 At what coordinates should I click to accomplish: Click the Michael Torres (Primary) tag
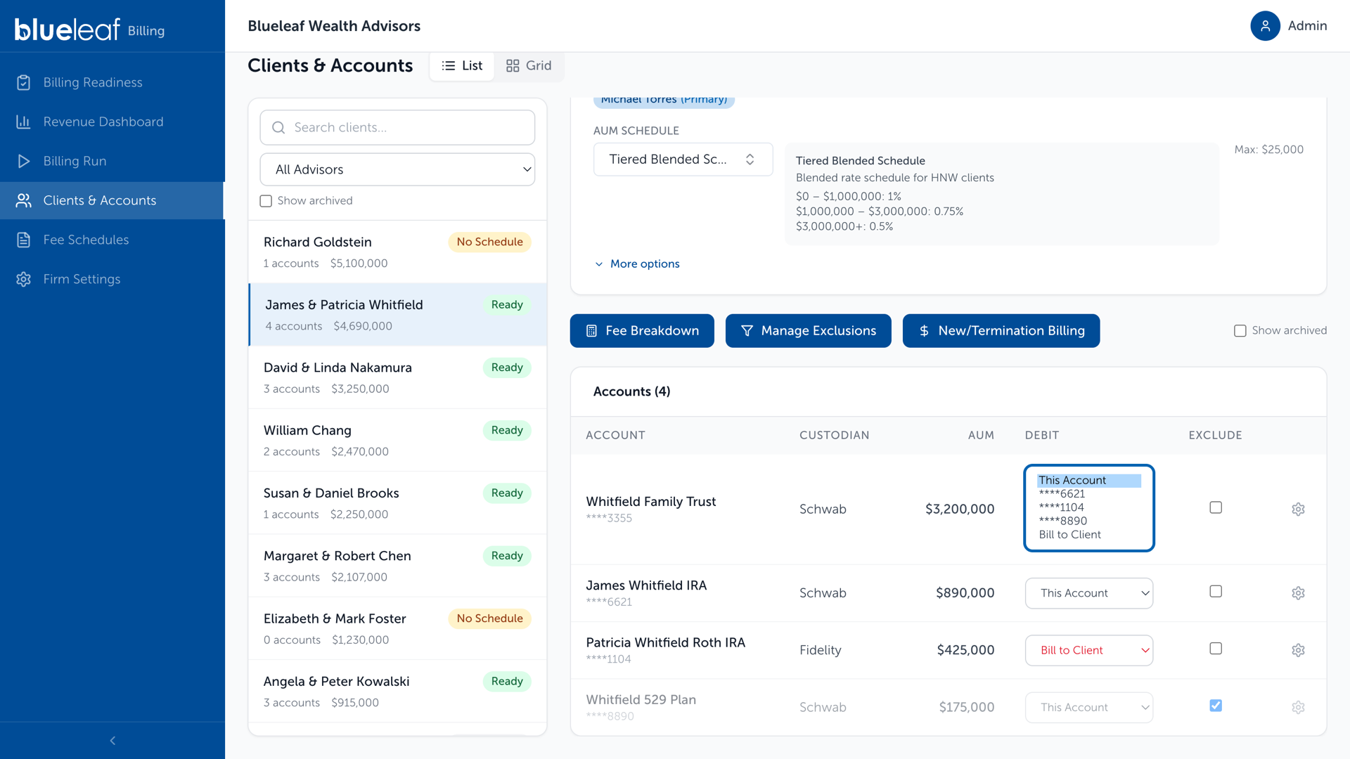pyautogui.click(x=664, y=100)
